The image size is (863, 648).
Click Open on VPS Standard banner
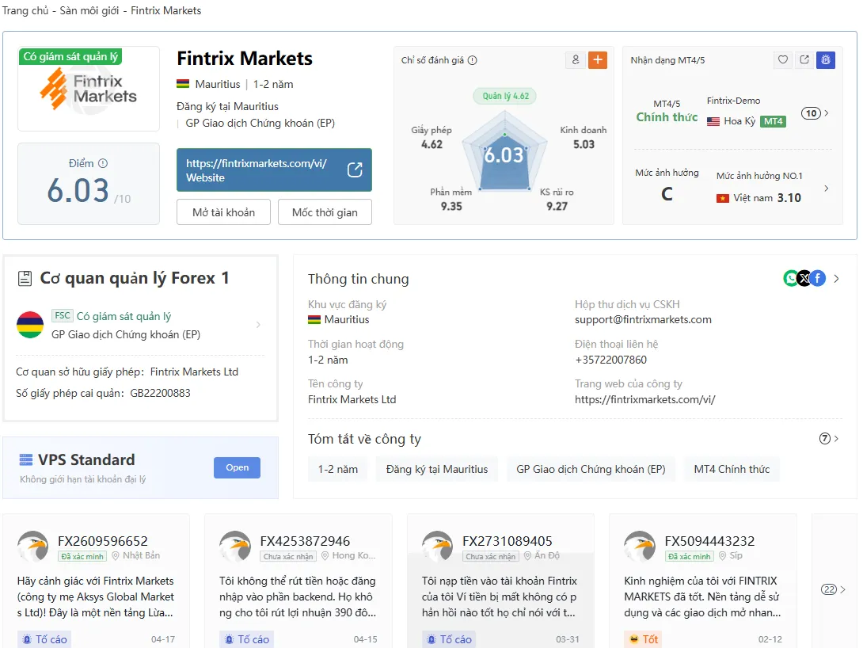point(238,467)
